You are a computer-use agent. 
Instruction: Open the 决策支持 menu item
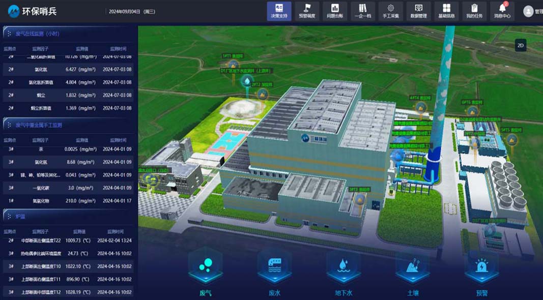click(x=279, y=11)
